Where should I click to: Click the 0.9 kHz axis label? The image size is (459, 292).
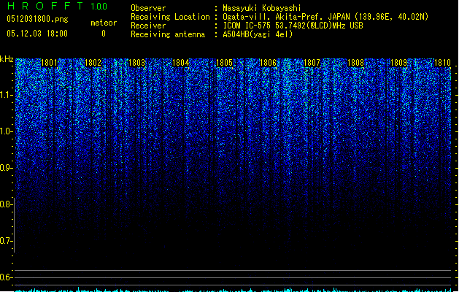tap(6, 168)
